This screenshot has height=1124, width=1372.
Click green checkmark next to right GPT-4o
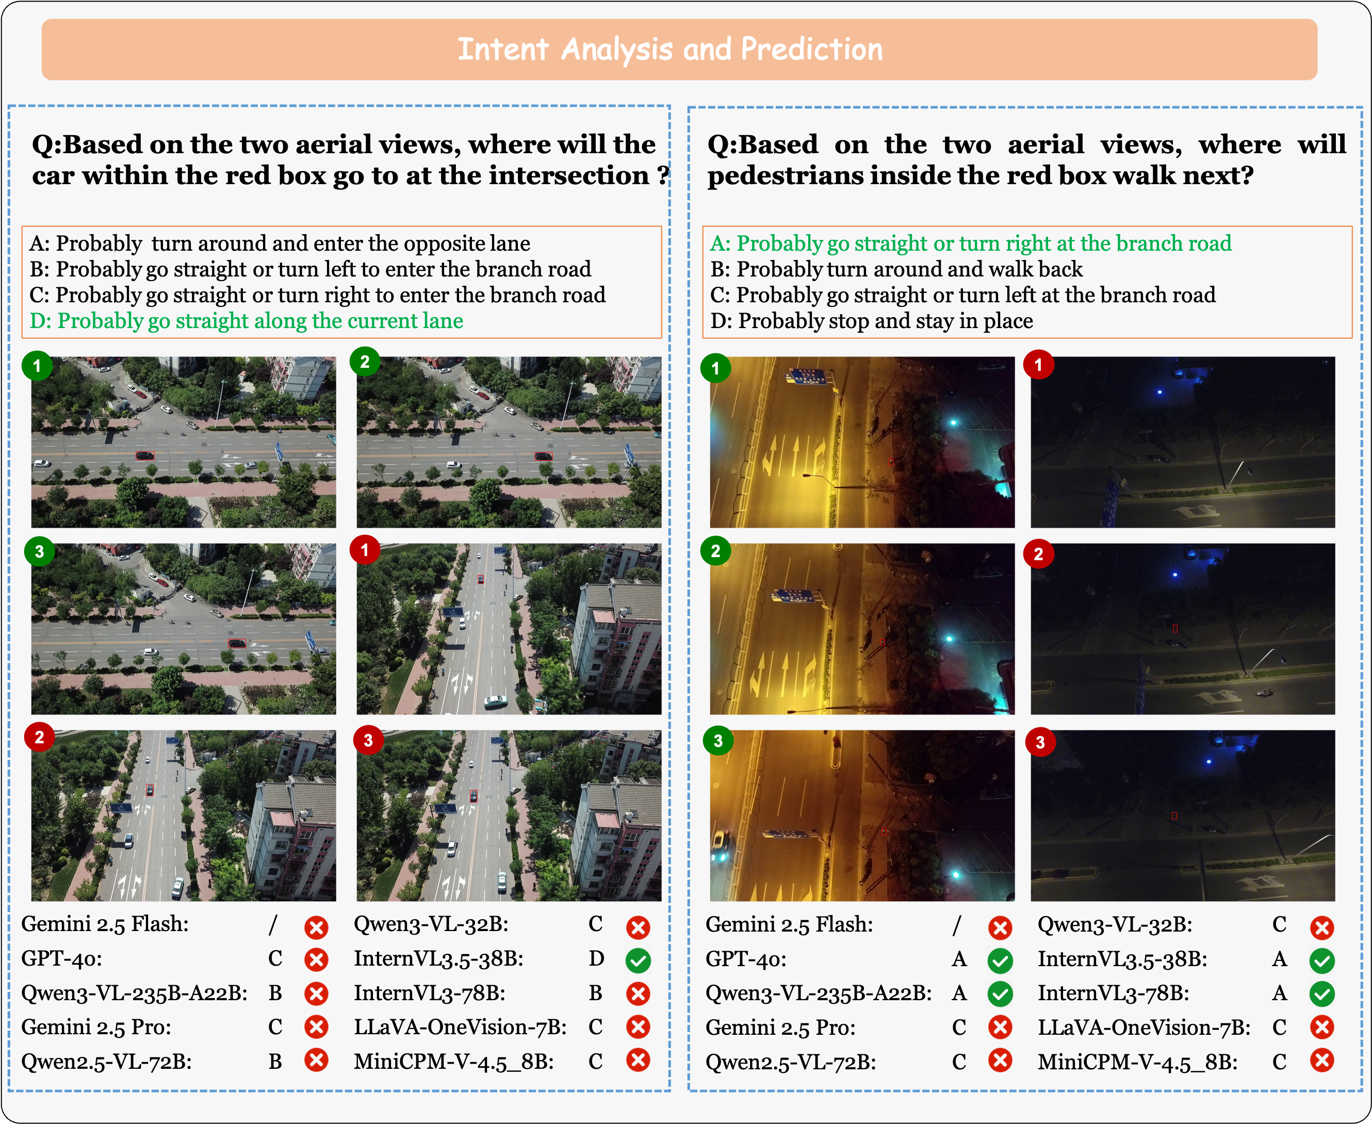point(1000,960)
